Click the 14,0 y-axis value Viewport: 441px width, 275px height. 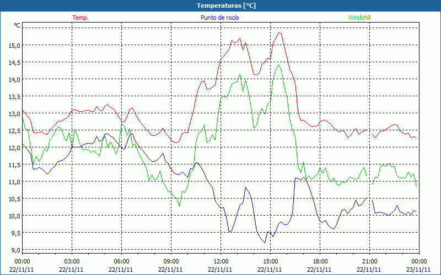(x=14, y=79)
